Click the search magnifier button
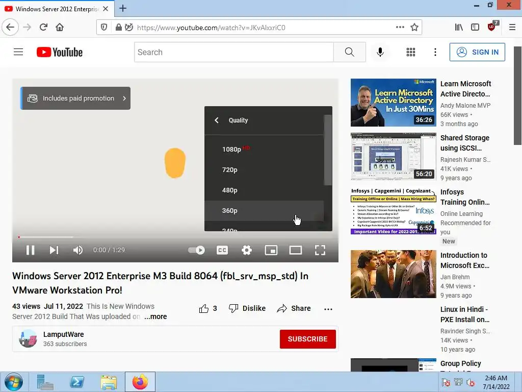Image resolution: width=522 pixels, height=392 pixels. (350, 52)
